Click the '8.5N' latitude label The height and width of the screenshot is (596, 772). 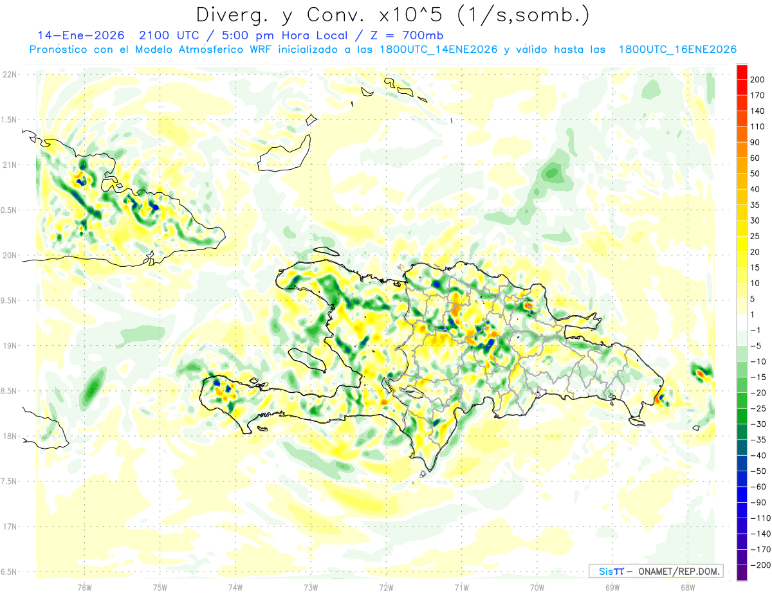click(10, 391)
